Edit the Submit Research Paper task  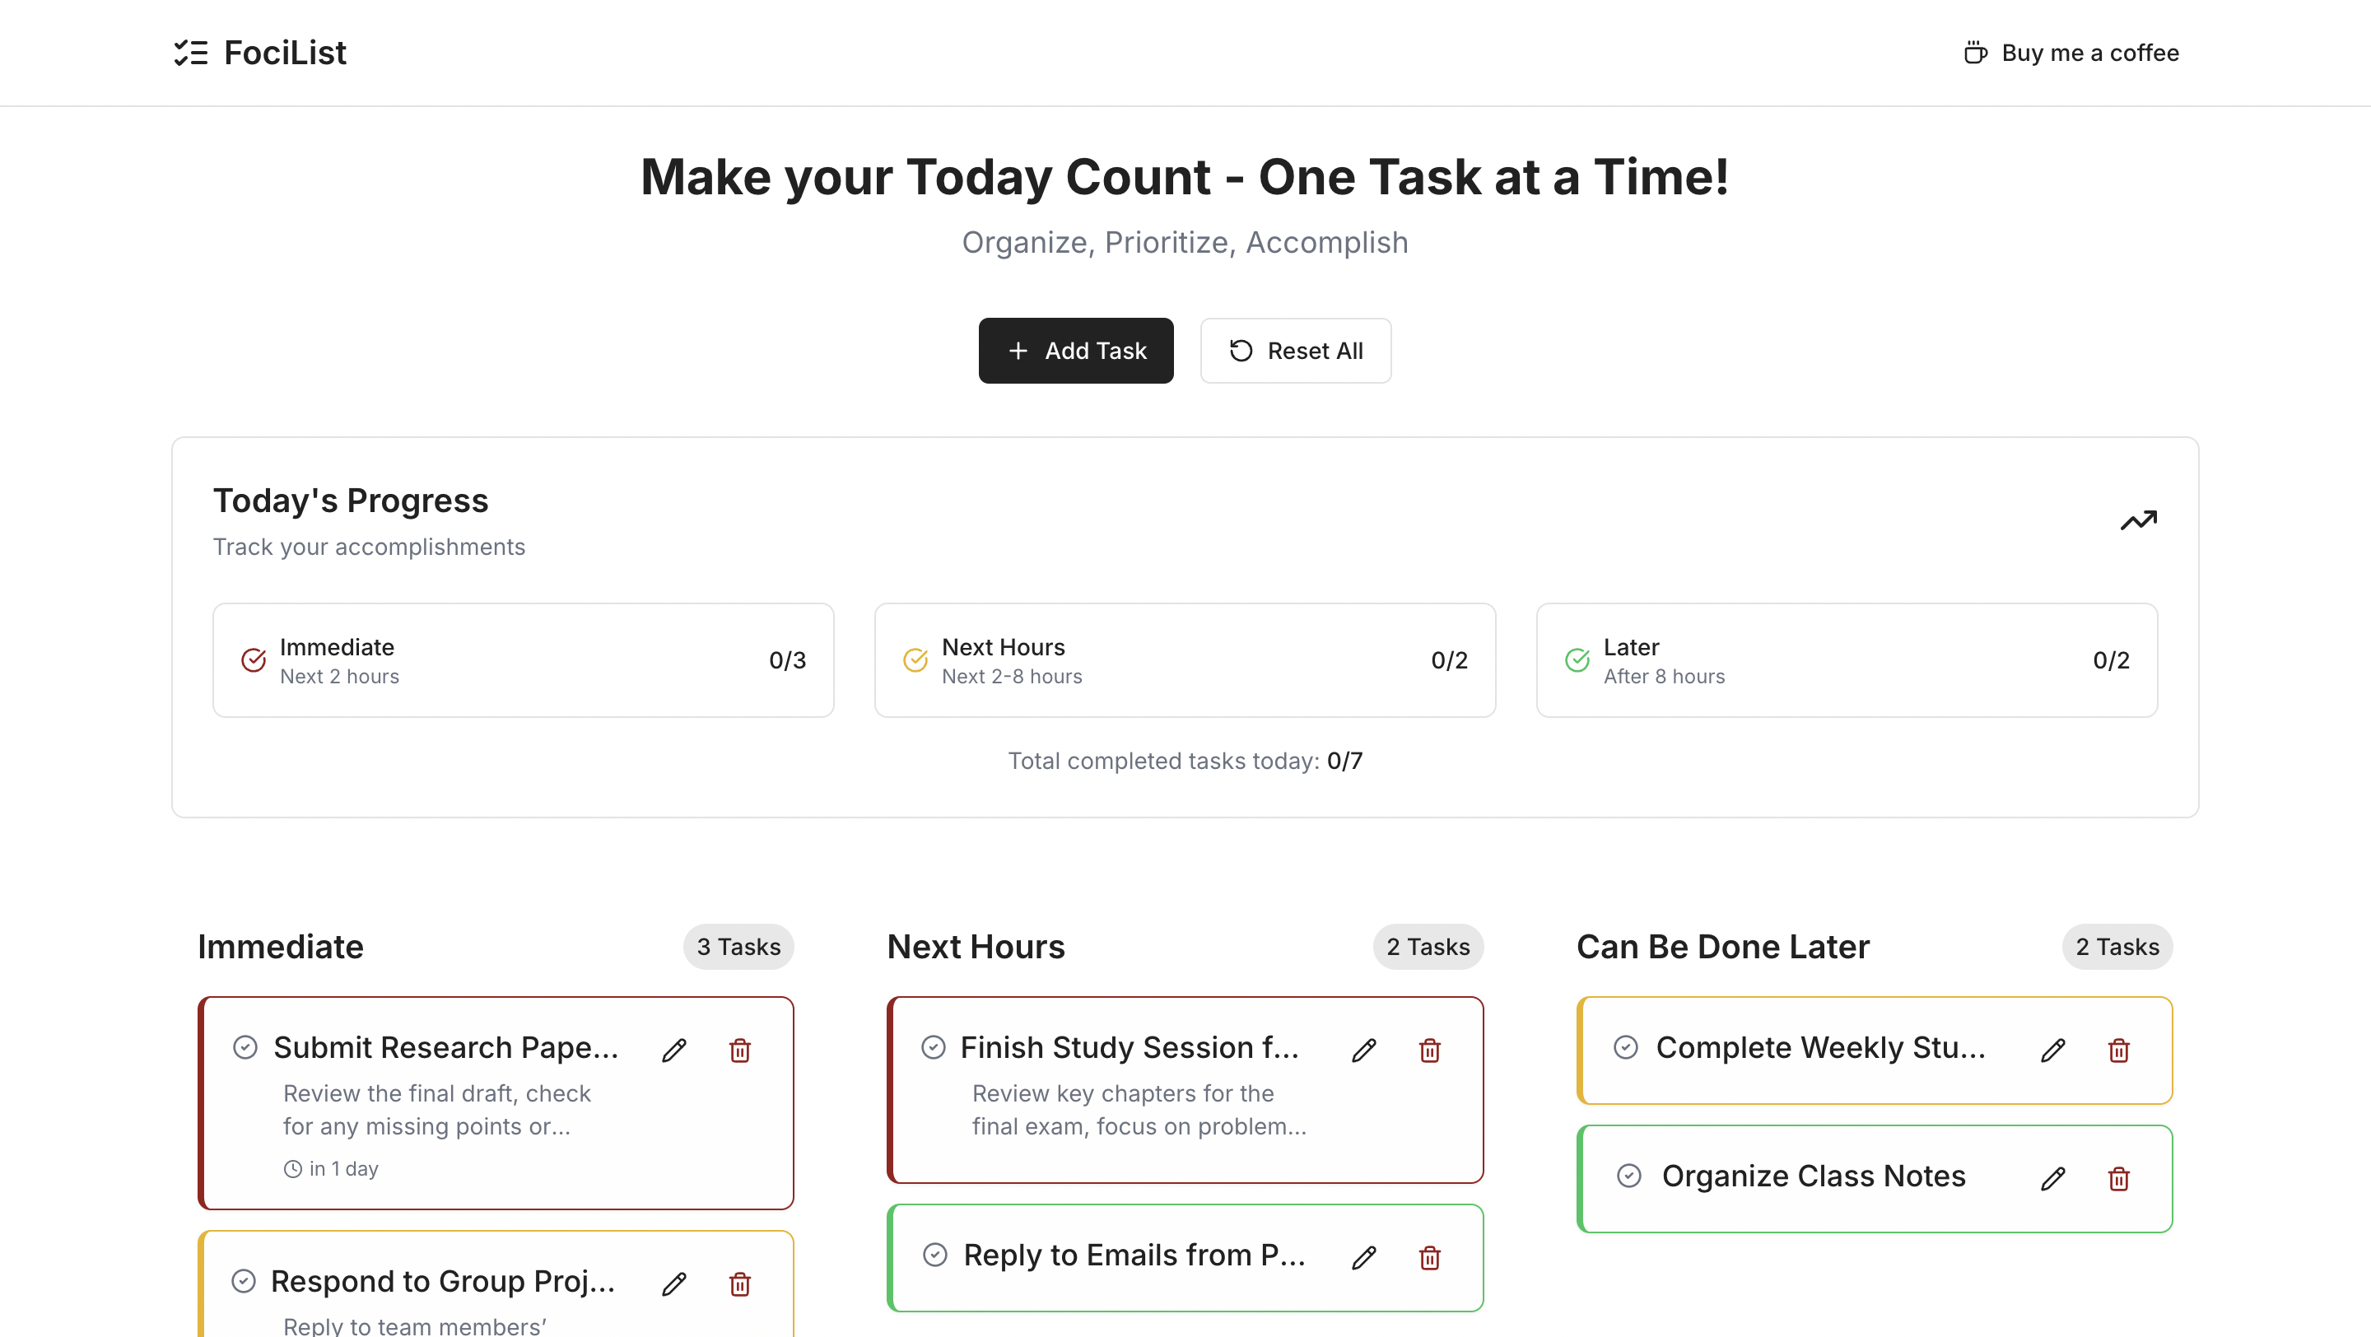[x=673, y=1050]
